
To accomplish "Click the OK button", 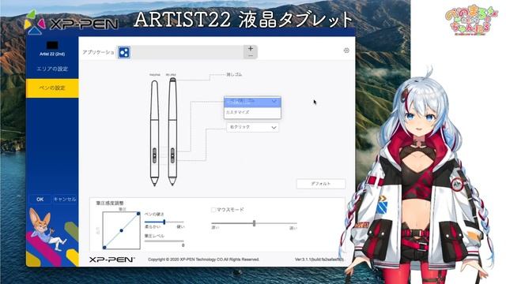I will [x=40, y=200].
